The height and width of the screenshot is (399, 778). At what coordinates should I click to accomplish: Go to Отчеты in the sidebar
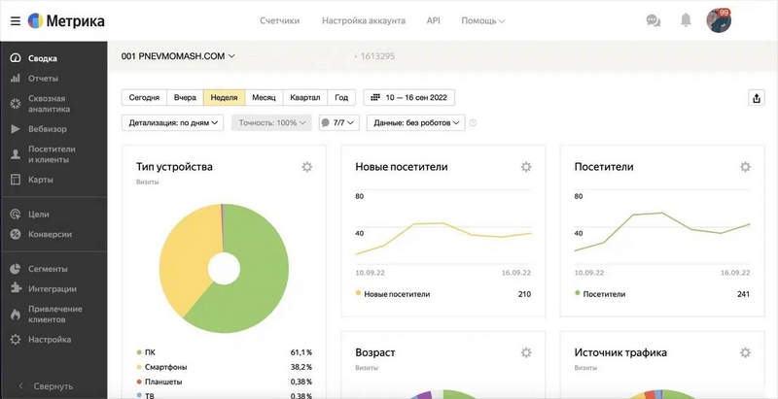[x=43, y=79]
